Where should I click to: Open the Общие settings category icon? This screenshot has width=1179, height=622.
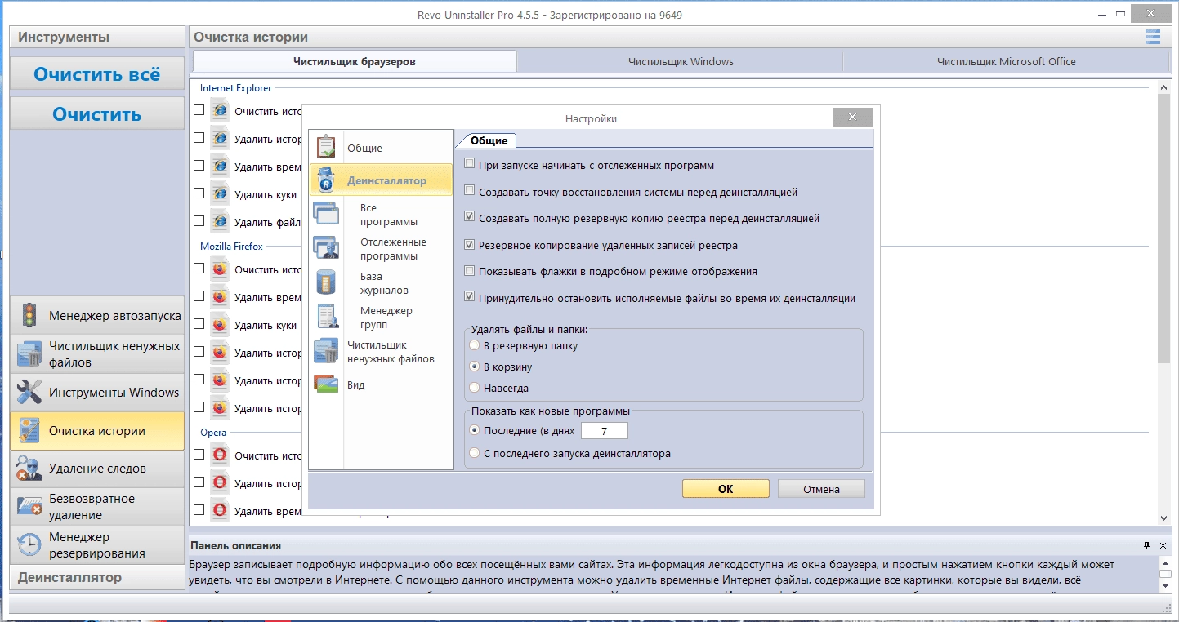(x=326, y=147)
